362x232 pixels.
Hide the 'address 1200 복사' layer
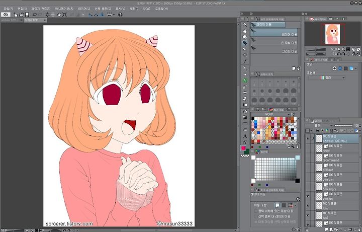(x=308, y=138)
